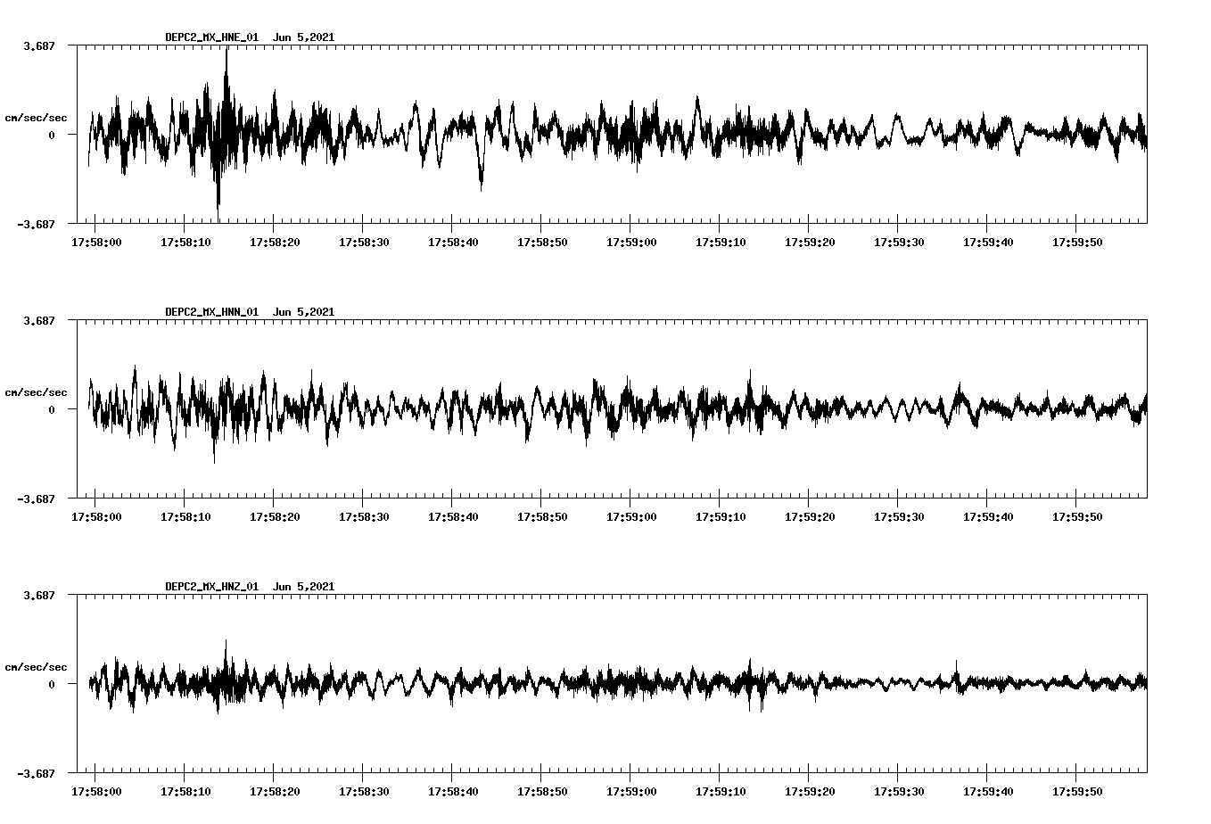Select 17:58:00 tick label under HNN plot
This screenshot has height=824, width=1211.
pos(96,516)
